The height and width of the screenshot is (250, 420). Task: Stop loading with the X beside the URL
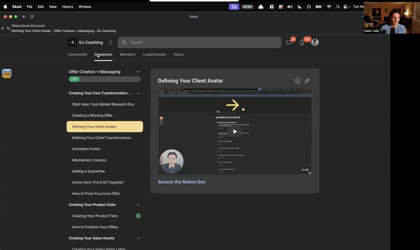click(2, 28)
